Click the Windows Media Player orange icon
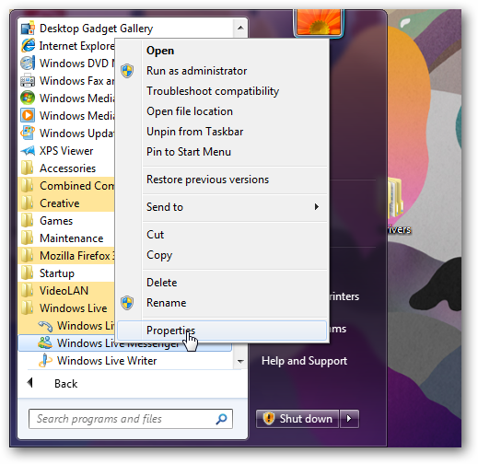This screenshot has width=478, height=464. tap(28, 116)
